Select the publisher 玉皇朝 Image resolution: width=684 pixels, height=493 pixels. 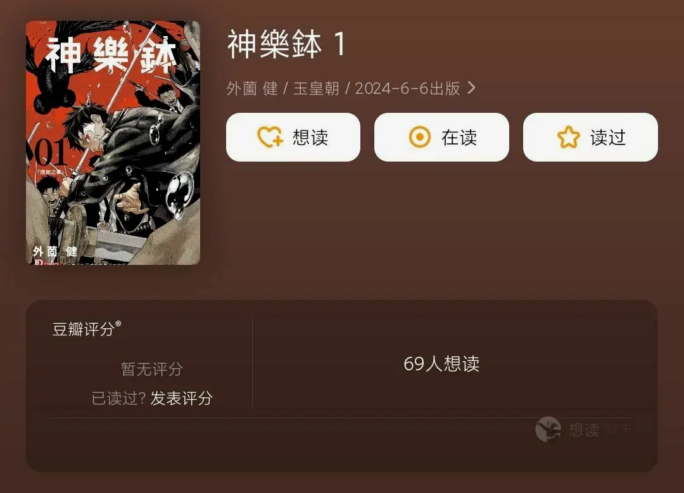pyautogui.click(x=316, y=89)
